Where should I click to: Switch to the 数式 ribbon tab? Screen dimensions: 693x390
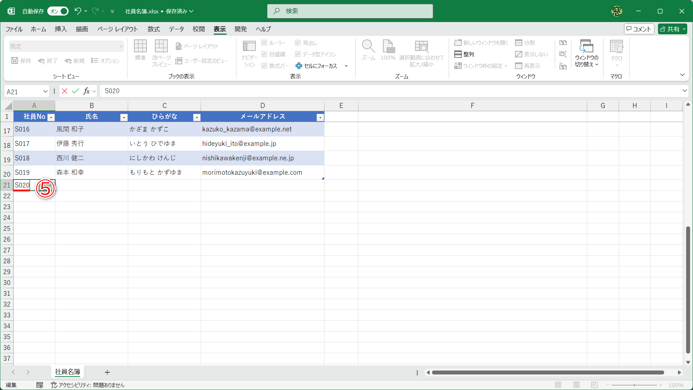point(153,29)
